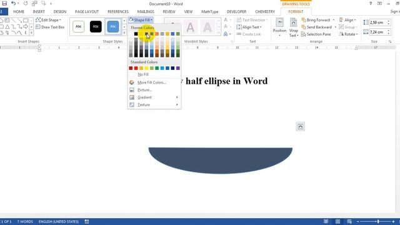Pick the black theme color swatch
400x225 pixels.
136,34
